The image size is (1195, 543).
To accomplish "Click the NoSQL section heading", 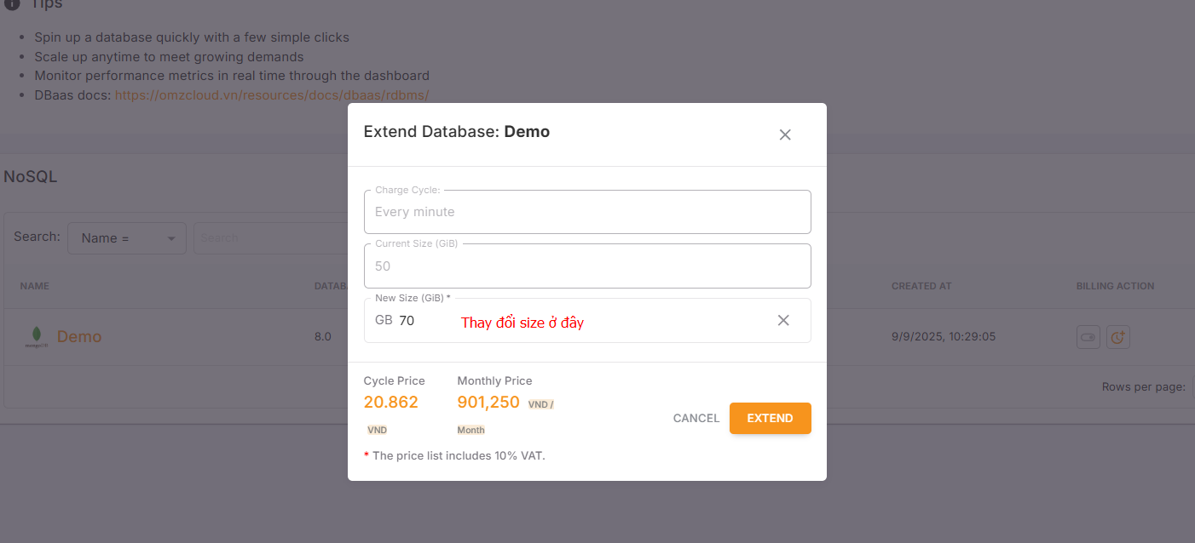I will tap(30, 175).
